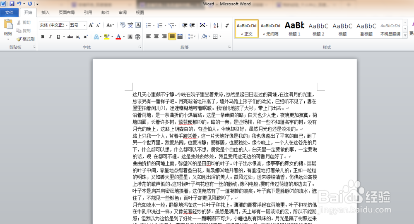Toggle italic formatting
414x224 pixels.
(50, 37)
